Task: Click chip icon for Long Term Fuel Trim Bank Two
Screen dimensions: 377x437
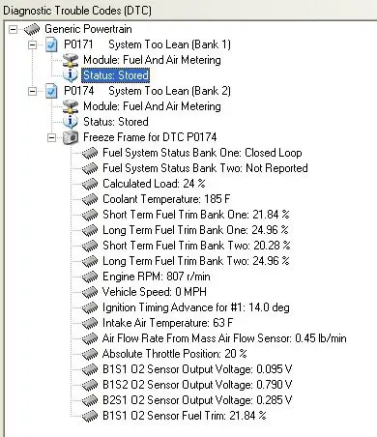Action: point(90,261)
